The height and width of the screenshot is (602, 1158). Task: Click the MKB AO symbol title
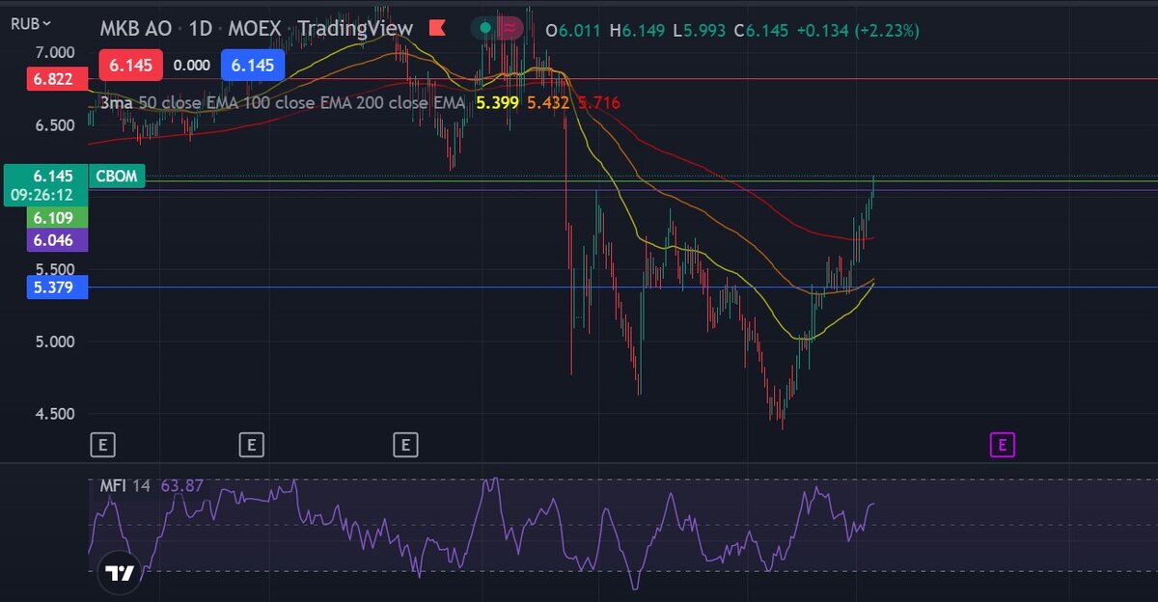coord(136,29)
